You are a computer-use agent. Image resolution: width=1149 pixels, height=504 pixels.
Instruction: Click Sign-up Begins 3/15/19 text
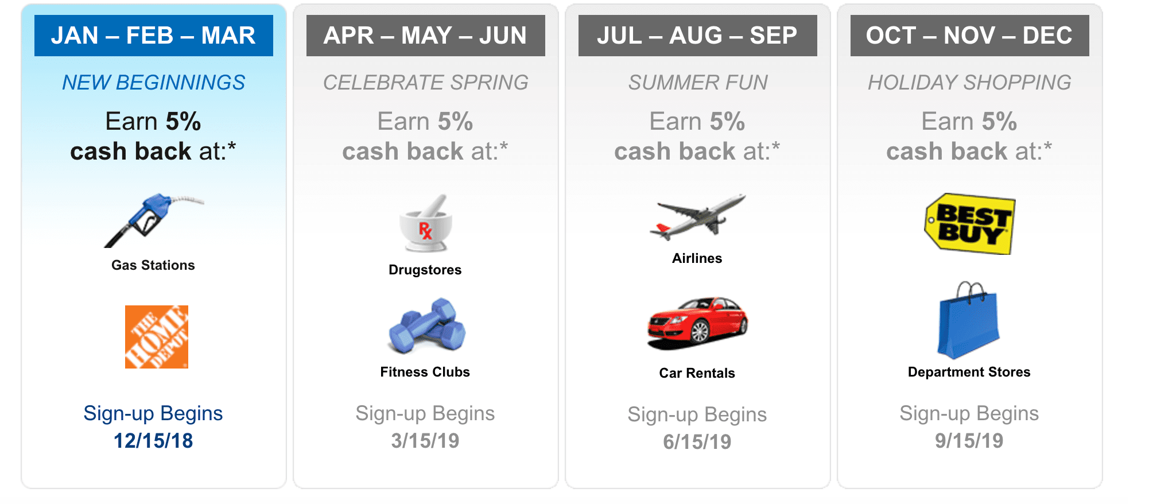(425, 427)
